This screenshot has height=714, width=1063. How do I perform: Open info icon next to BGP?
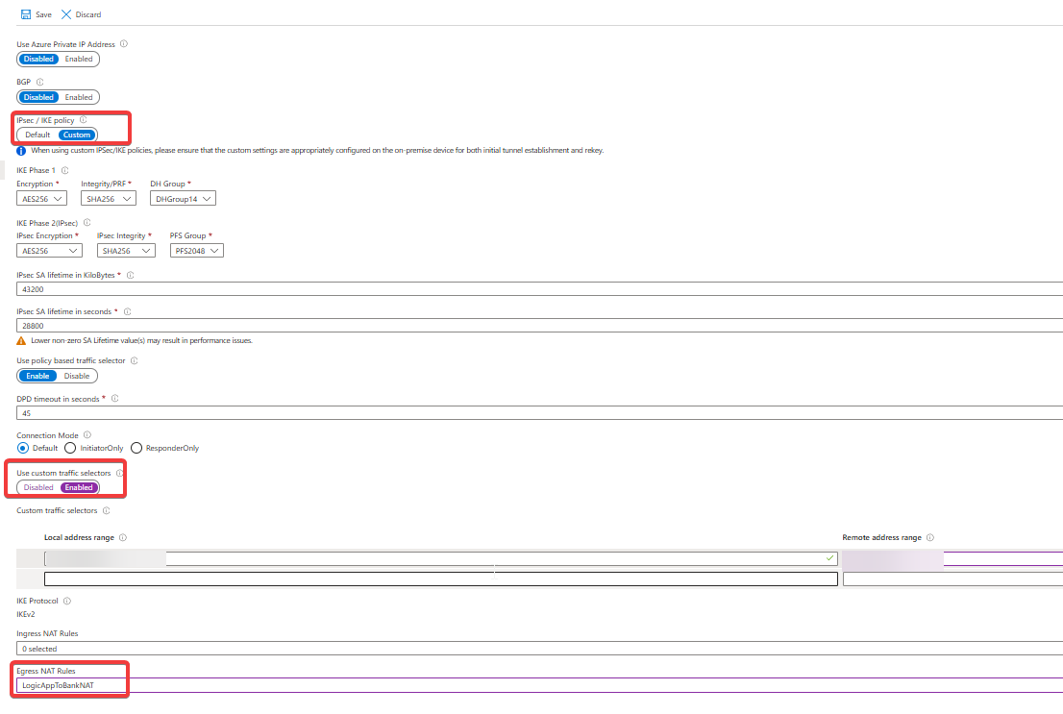40,82
